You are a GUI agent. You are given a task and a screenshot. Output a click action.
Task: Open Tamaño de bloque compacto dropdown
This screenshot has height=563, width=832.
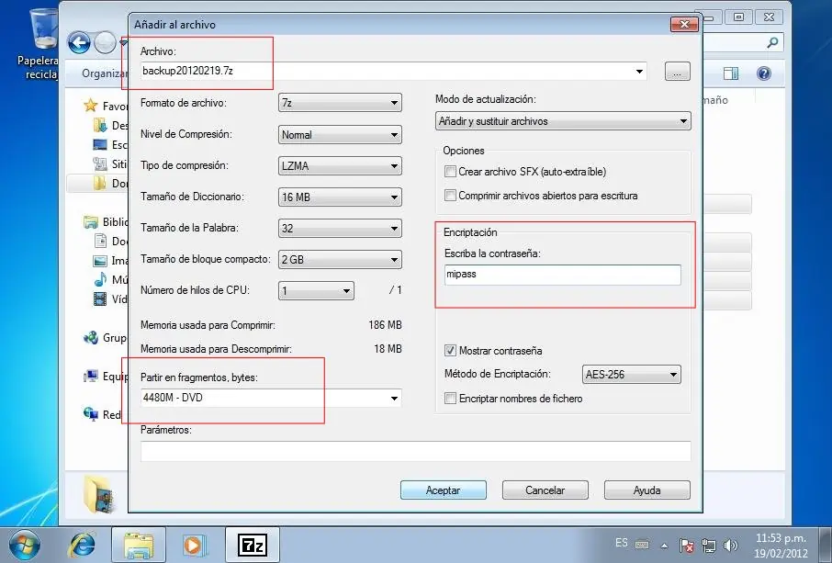340,260
